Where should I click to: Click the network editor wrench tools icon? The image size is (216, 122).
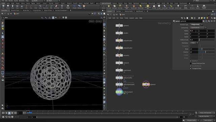coord(182,18)
